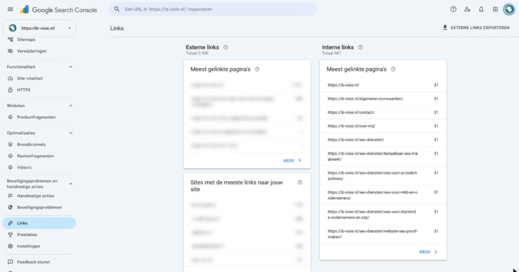The image size is (519, 272).
Task: Open the notifications bell
Action: [481, 9]
